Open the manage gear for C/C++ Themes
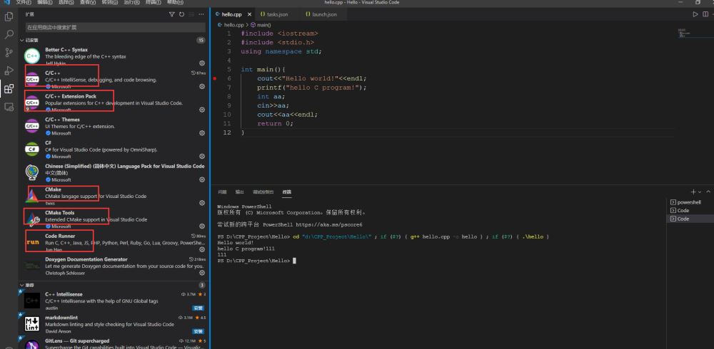Screen dimensions: 714x349 [202, 132]
